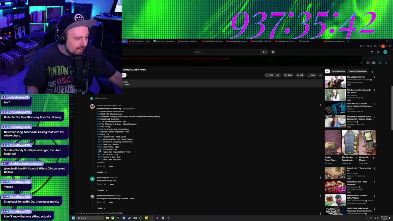Screen dimensions: 393x221
Task: Open YouTube notifications bell
Action: pos(378,52)
